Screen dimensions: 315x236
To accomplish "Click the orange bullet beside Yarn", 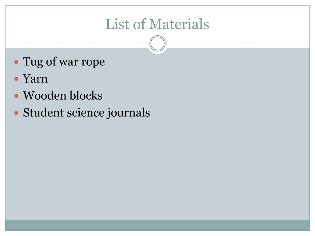I will coord(17,79).
